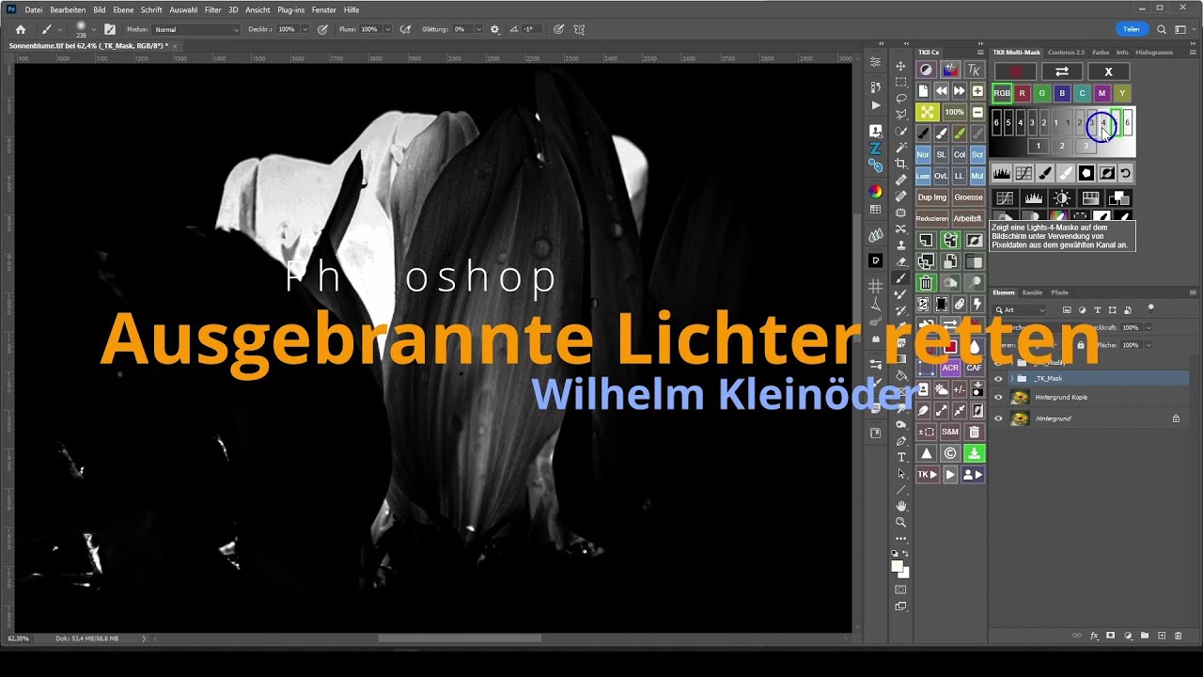Toggle the blue B channel button

pos(1062,93)
